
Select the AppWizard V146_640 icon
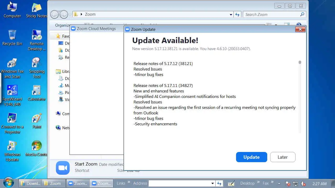click(12, 96)
